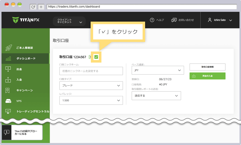Click the browser reload button
Image resolution: width=241 pixels, height=145 pixels.
pos(33,7)
